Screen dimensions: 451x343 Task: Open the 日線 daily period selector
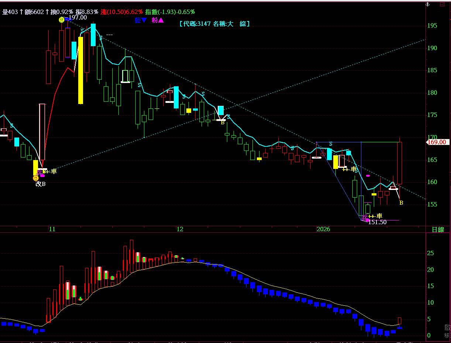point(438,229)
